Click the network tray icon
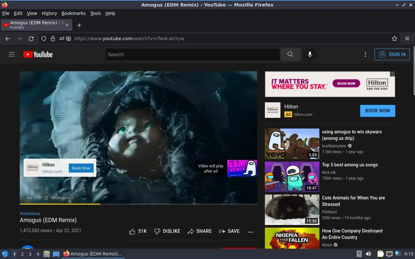This screenshot has height=259, width=415. [389, 254]
